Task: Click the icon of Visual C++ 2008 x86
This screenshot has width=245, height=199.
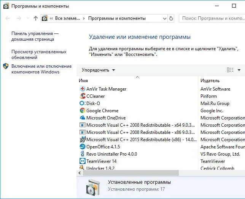Action: coord(82,132)
